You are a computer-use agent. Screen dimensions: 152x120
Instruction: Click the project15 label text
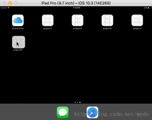[107, 29]
